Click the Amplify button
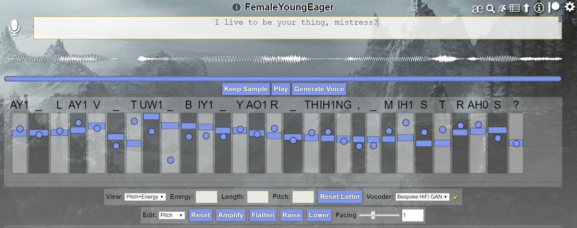 tap(231, 215)
